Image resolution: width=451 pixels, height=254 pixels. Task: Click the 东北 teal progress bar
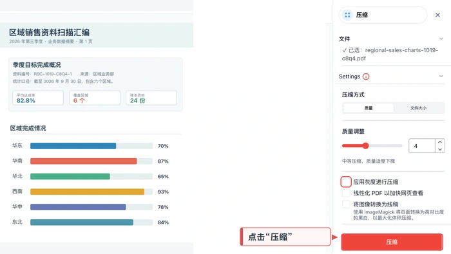coord(82,222)
